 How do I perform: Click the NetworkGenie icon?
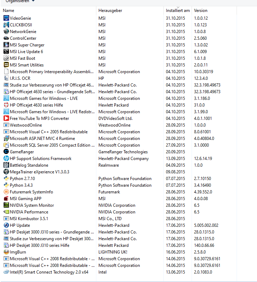[6, 31]
